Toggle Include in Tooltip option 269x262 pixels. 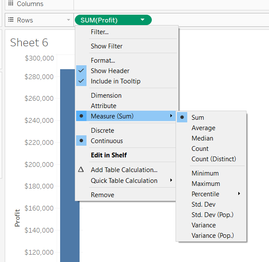tap(115, 81)
